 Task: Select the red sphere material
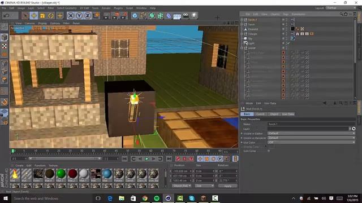[x=72, y=174]
